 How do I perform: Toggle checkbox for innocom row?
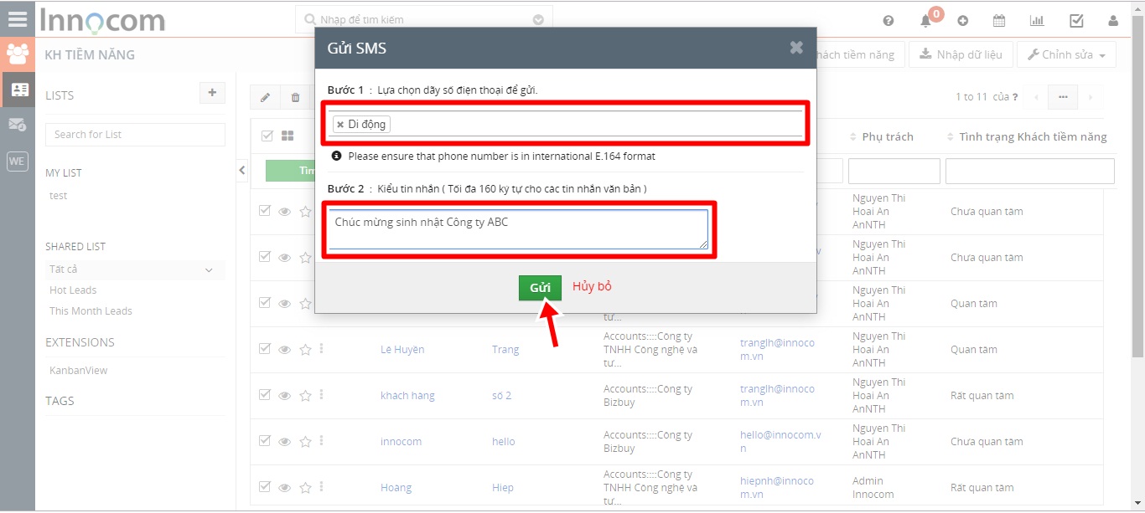tap(265, 441)
